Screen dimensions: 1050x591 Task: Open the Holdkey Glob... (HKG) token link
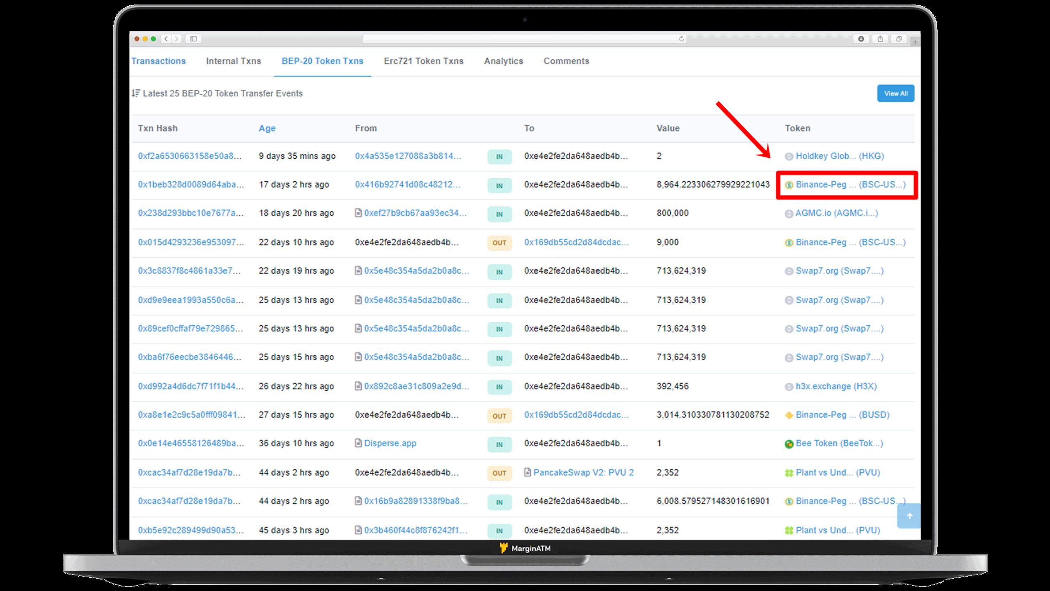tap(840, 156)
